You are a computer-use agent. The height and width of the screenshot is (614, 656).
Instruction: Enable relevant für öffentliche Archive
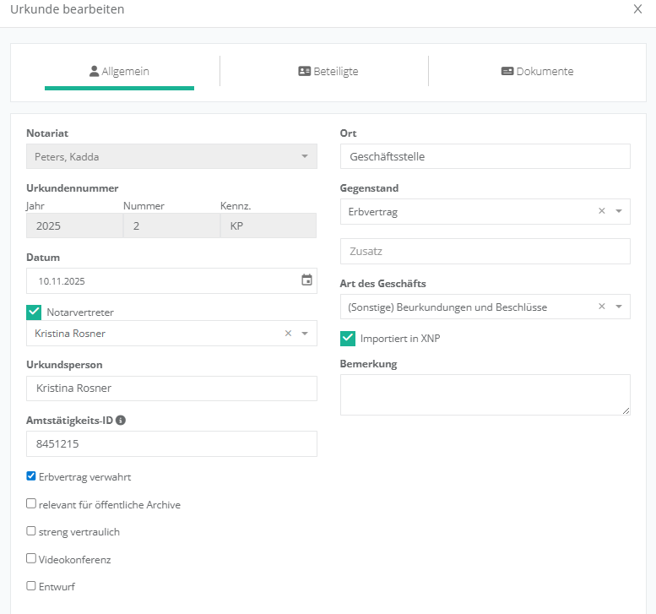tap(31, 504)
